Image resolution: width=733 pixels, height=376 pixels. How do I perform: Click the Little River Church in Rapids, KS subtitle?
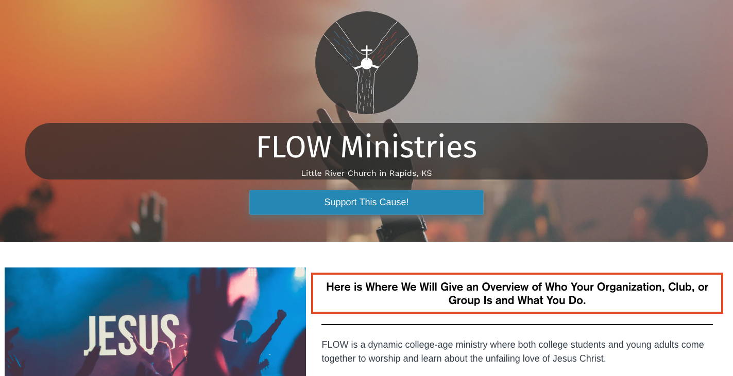pyautogui.click(x=366, y=173)
